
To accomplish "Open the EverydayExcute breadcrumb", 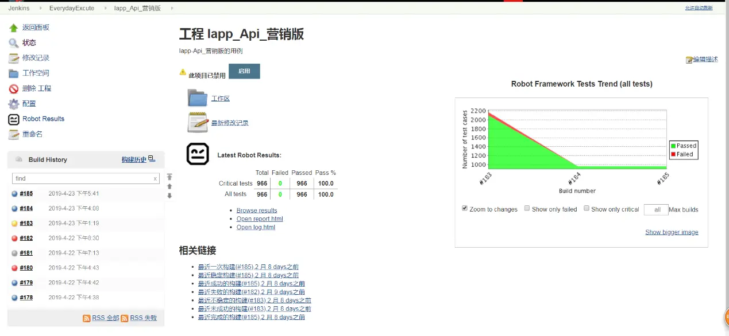I will coord(72,8).
